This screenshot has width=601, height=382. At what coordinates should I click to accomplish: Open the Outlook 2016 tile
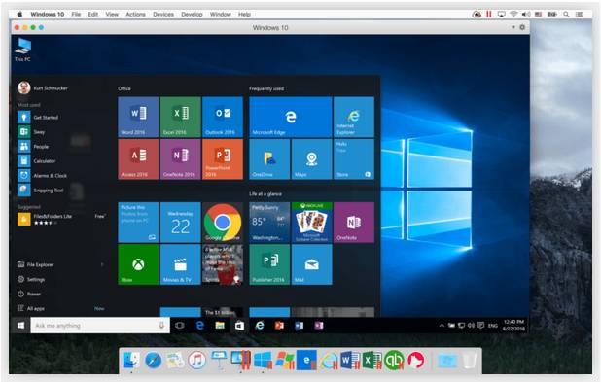pyautogui.click(x=223, y=117)
